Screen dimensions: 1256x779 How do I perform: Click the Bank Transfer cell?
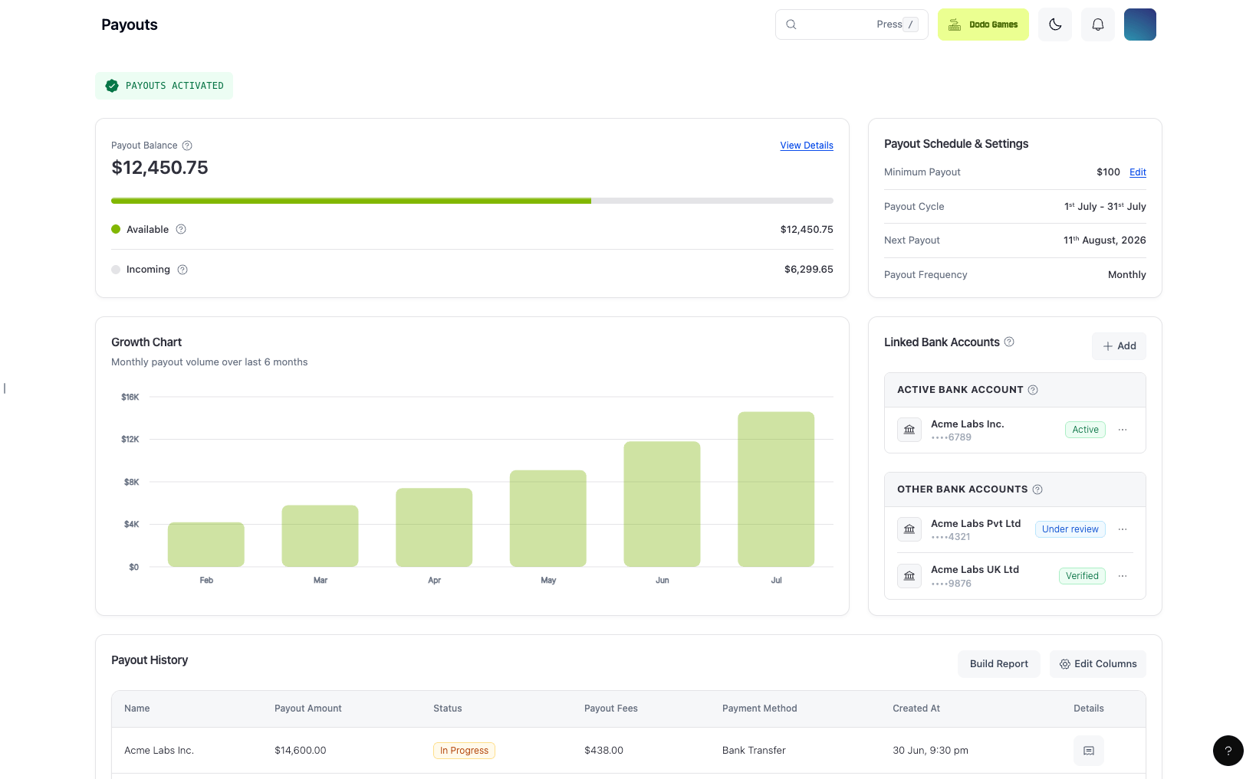(754, 751)
